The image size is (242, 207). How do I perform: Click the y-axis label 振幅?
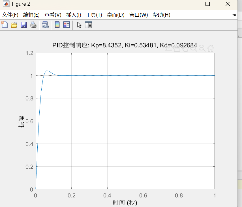[21, 122]
